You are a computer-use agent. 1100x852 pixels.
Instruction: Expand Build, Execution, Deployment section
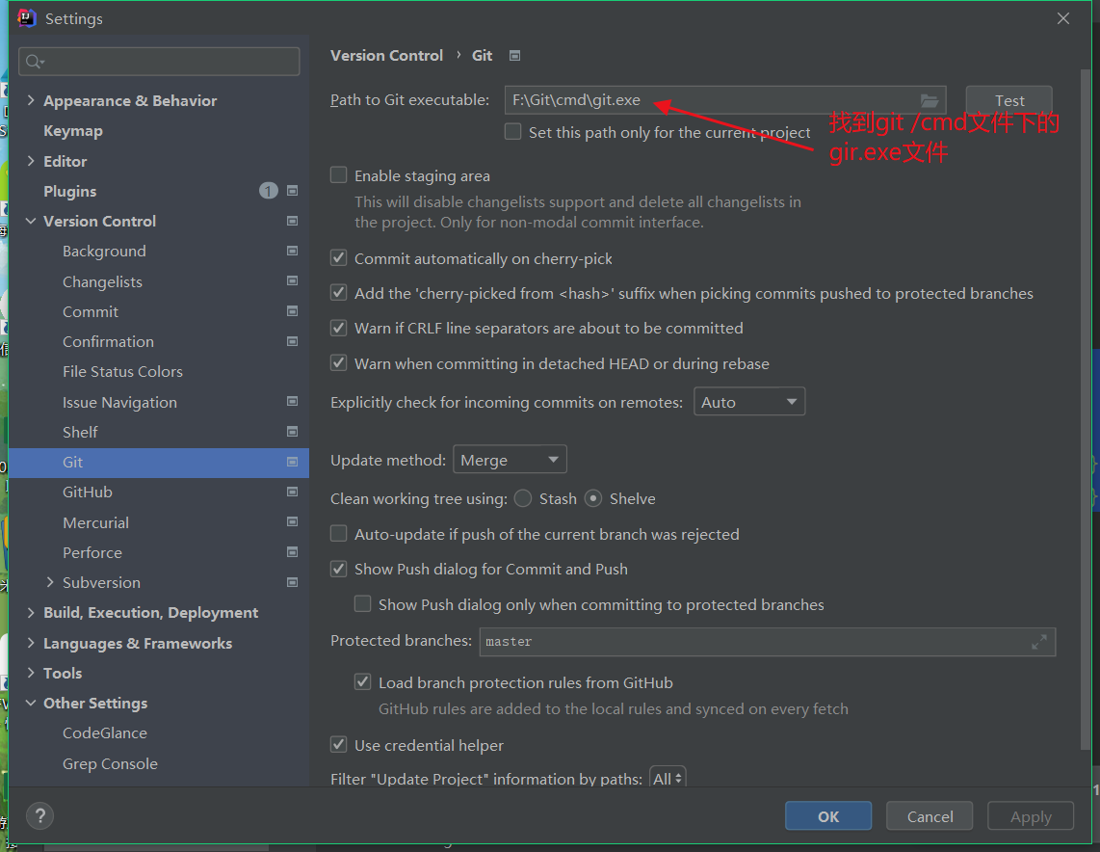(31, 612)
